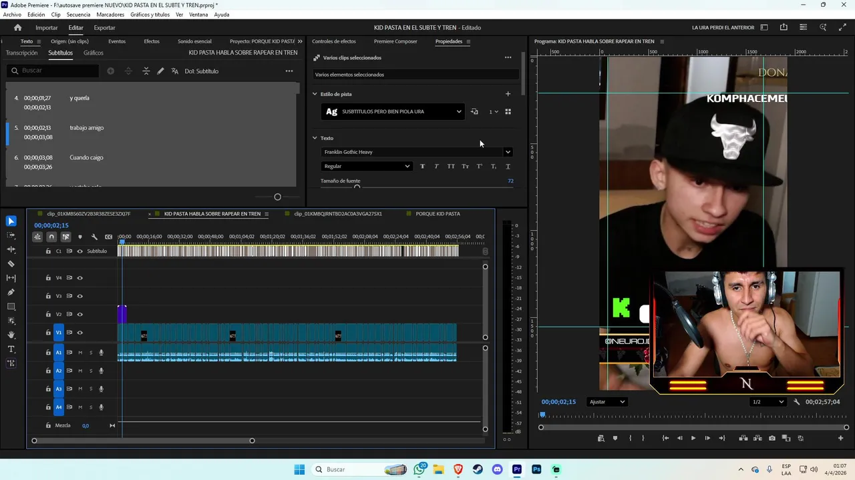855x480 pixels.
Task: Open the track style dropdown SUBTITULOS PERO BIEN PIOLA URA
Action: [x=393, y=111]
